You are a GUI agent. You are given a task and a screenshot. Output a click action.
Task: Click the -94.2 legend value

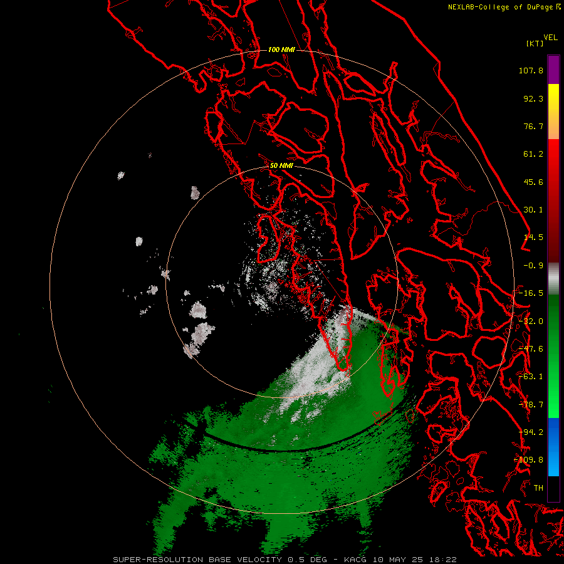531,432
